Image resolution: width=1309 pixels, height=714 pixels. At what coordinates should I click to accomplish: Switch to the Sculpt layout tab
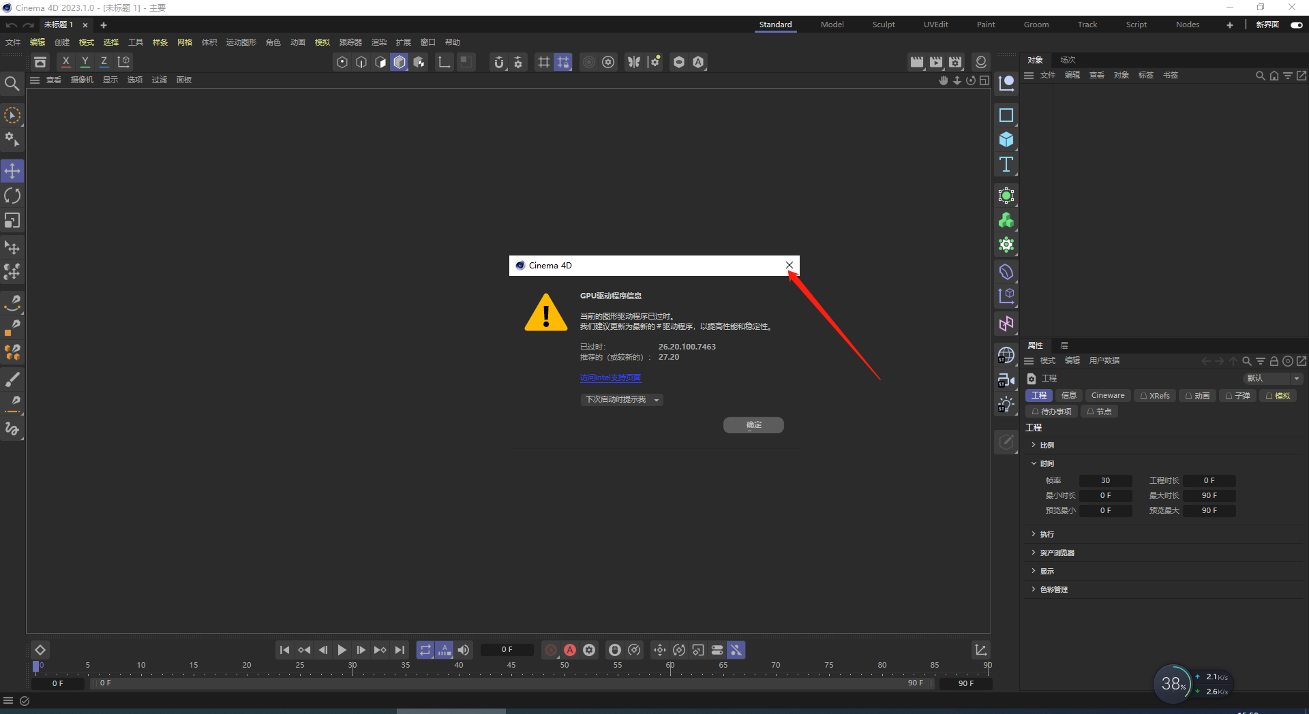point(884,25)
